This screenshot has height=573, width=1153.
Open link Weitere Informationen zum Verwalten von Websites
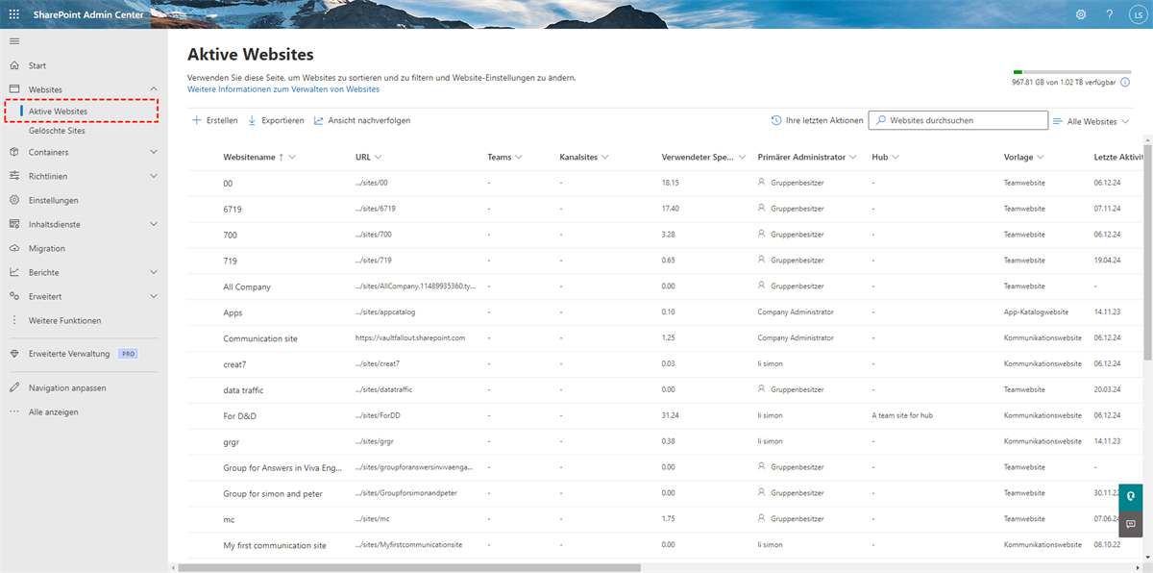283,89
